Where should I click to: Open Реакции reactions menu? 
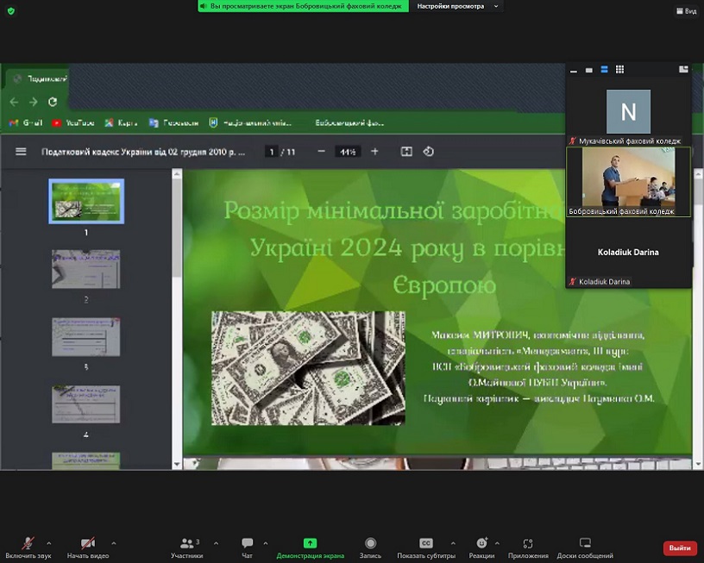tap(481, 547)
